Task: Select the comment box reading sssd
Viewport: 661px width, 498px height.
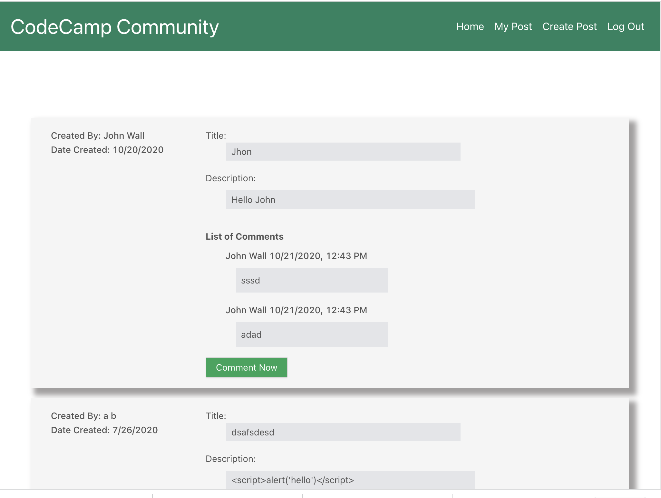Action: tap(311, 280)
